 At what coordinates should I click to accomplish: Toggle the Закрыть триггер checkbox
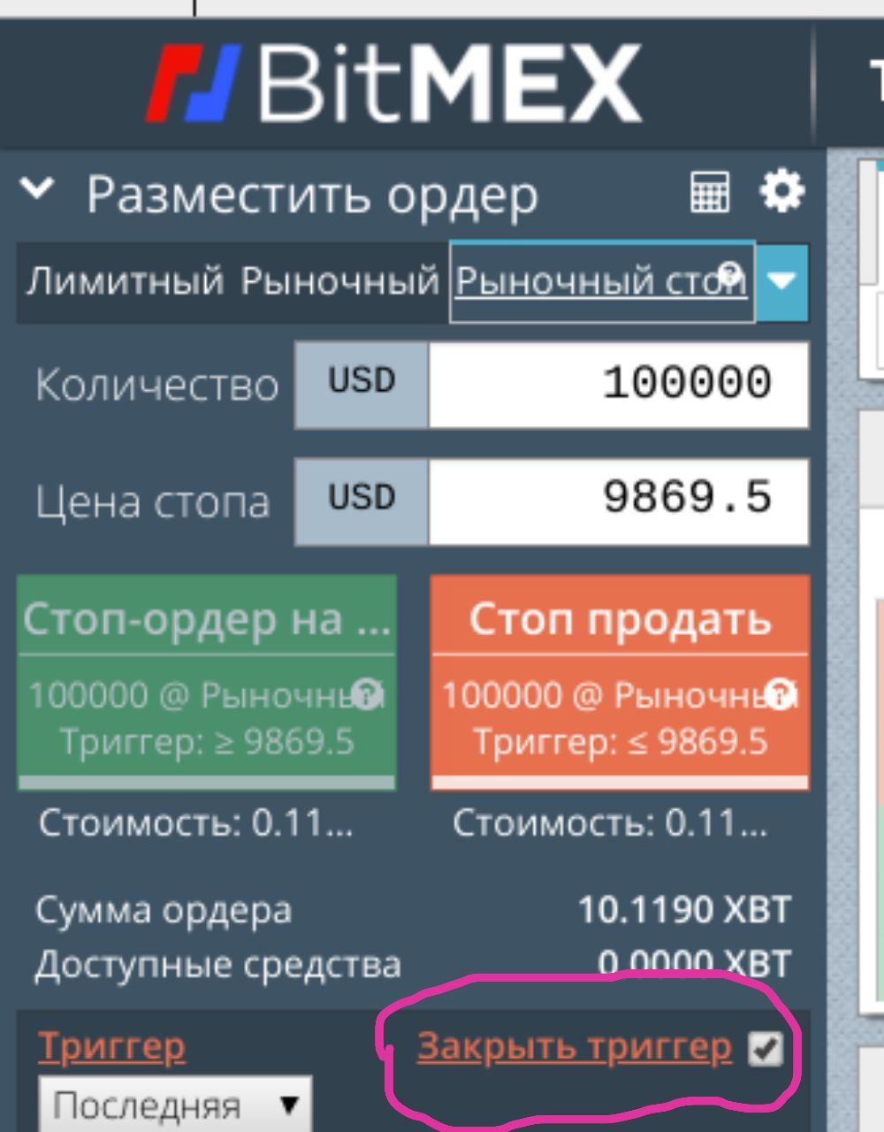[765, 1049]
